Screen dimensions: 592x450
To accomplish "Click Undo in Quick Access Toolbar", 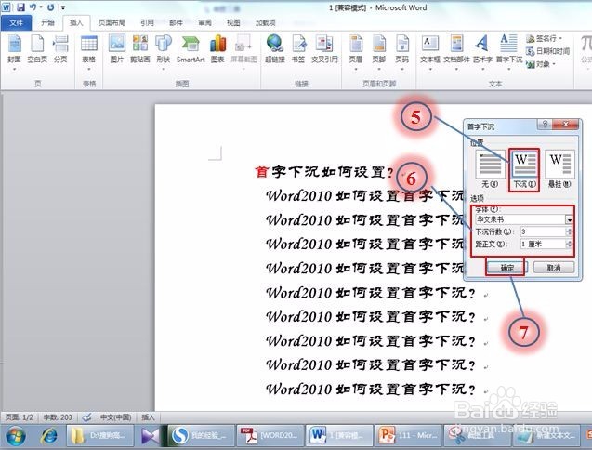I will [x=33, y=7].
